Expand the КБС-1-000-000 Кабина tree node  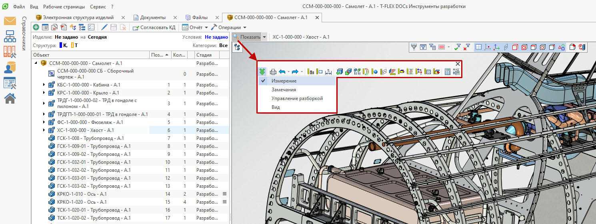(x=44, y=85)
